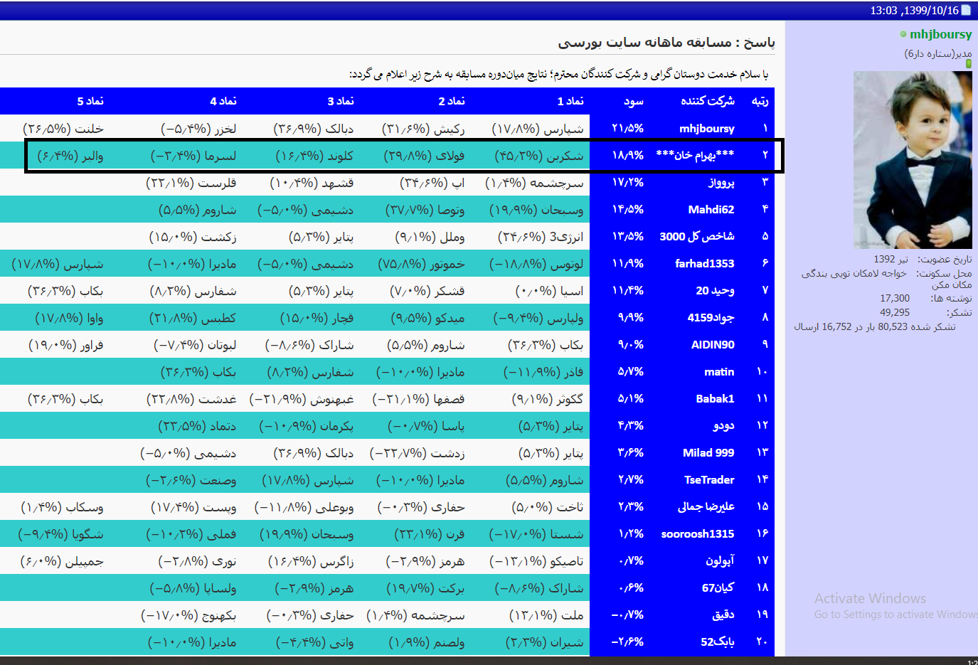Select participant شاخص کل 3000 cell
Image resolution: width=978 pixels, height=665 pixels.
(697, 236)
